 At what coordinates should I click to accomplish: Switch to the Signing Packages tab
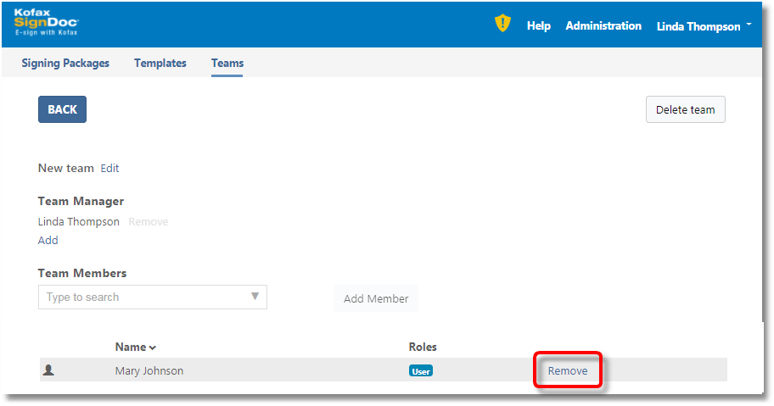tap(65, 64)
